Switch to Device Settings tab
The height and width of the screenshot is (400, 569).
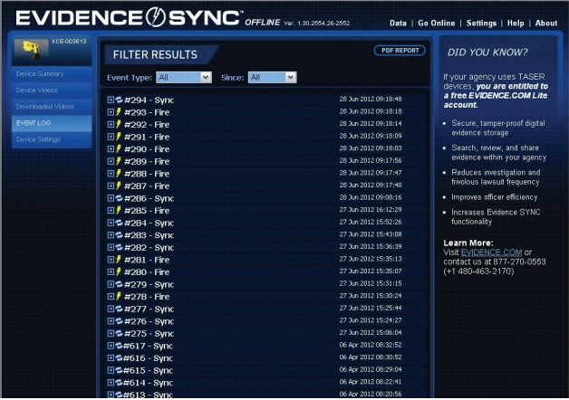pos(52,139)
